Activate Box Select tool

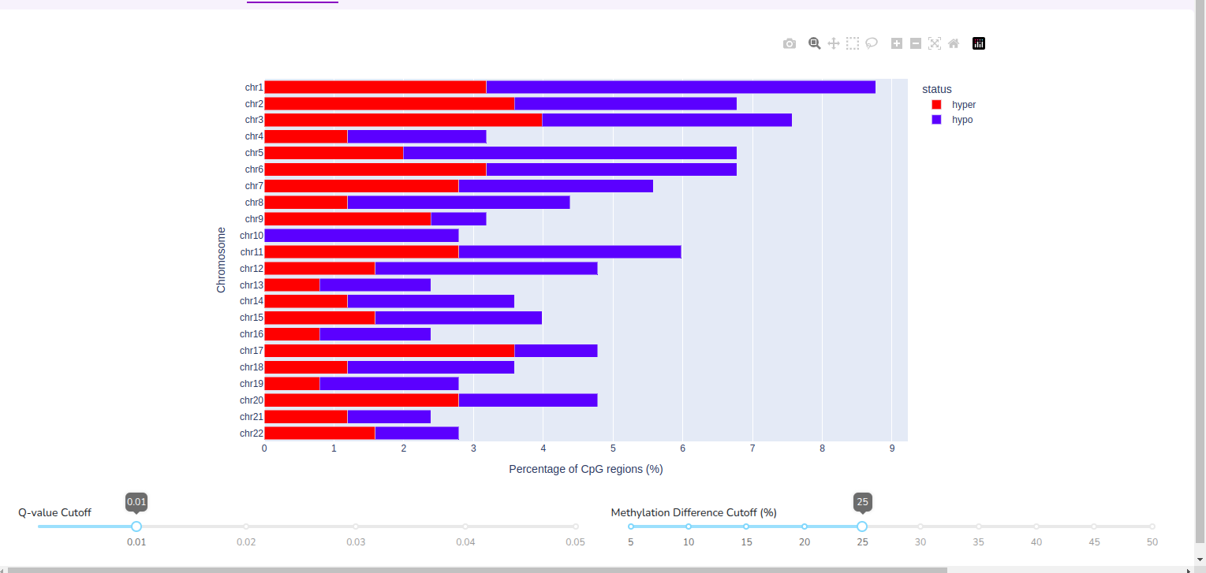[x=853, y=43]
